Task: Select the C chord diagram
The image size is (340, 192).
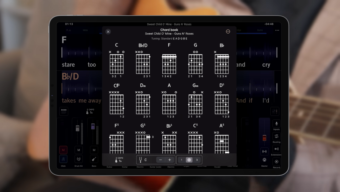Action: [117, 60]
